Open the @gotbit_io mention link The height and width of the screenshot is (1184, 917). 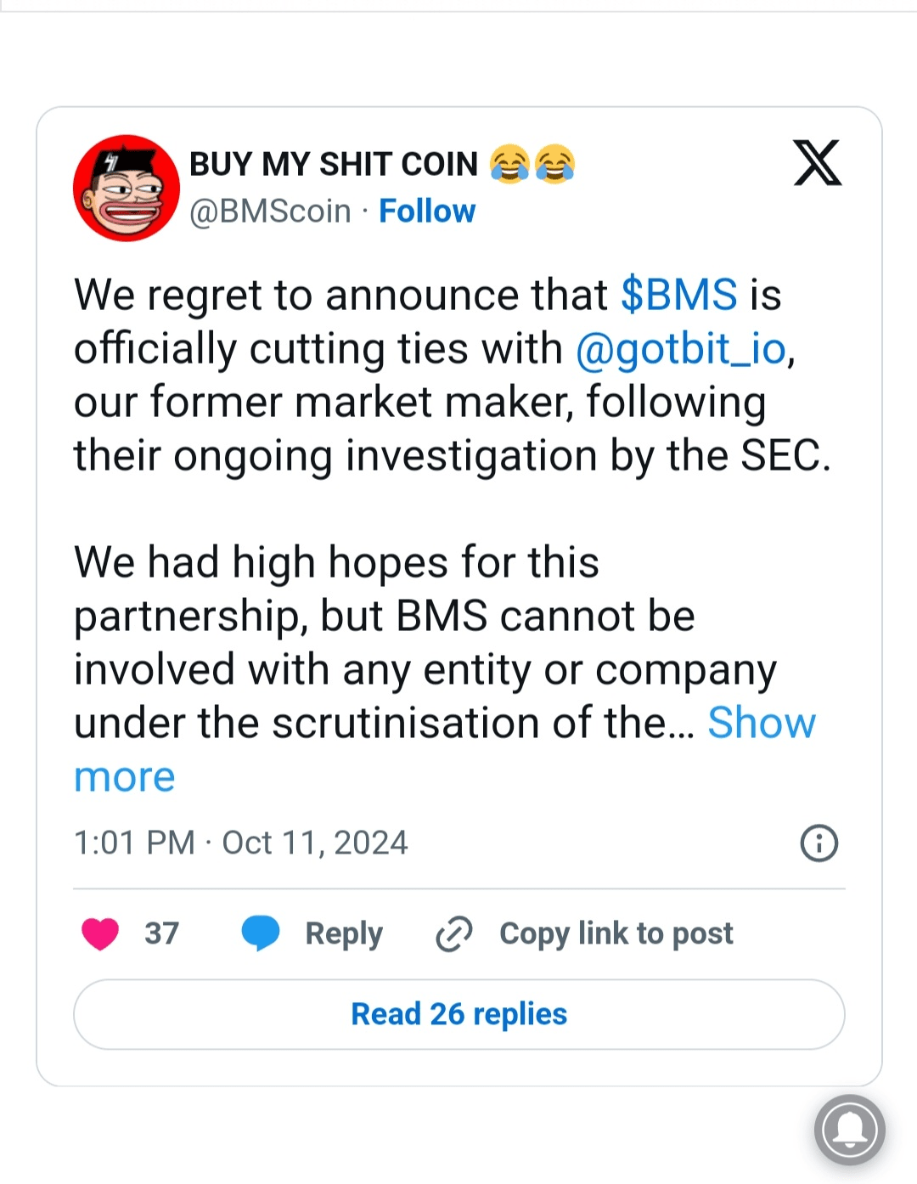pos(682,348)
